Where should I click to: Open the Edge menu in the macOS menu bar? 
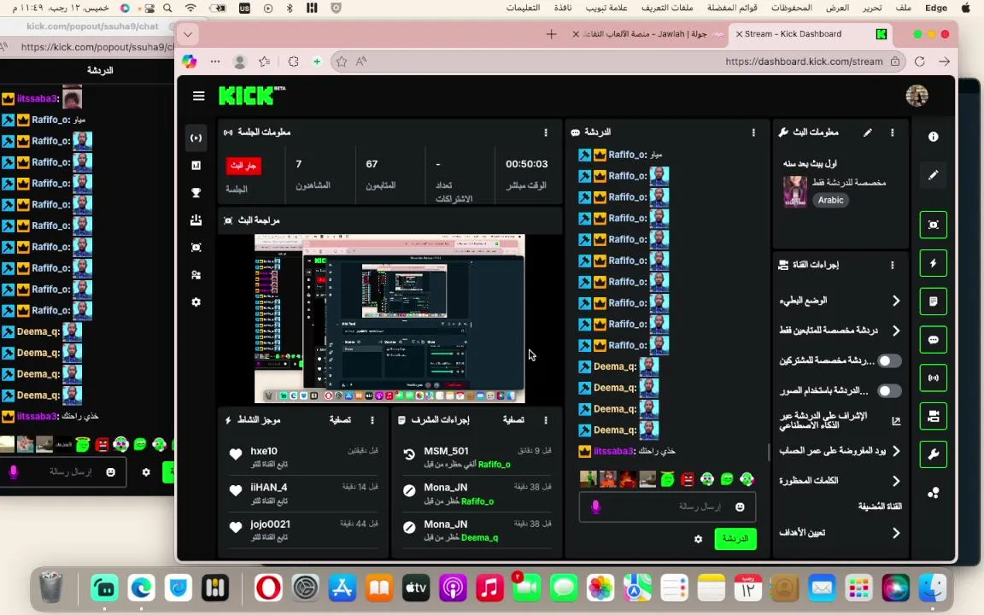pyautogui.click(x=935, y=9)
